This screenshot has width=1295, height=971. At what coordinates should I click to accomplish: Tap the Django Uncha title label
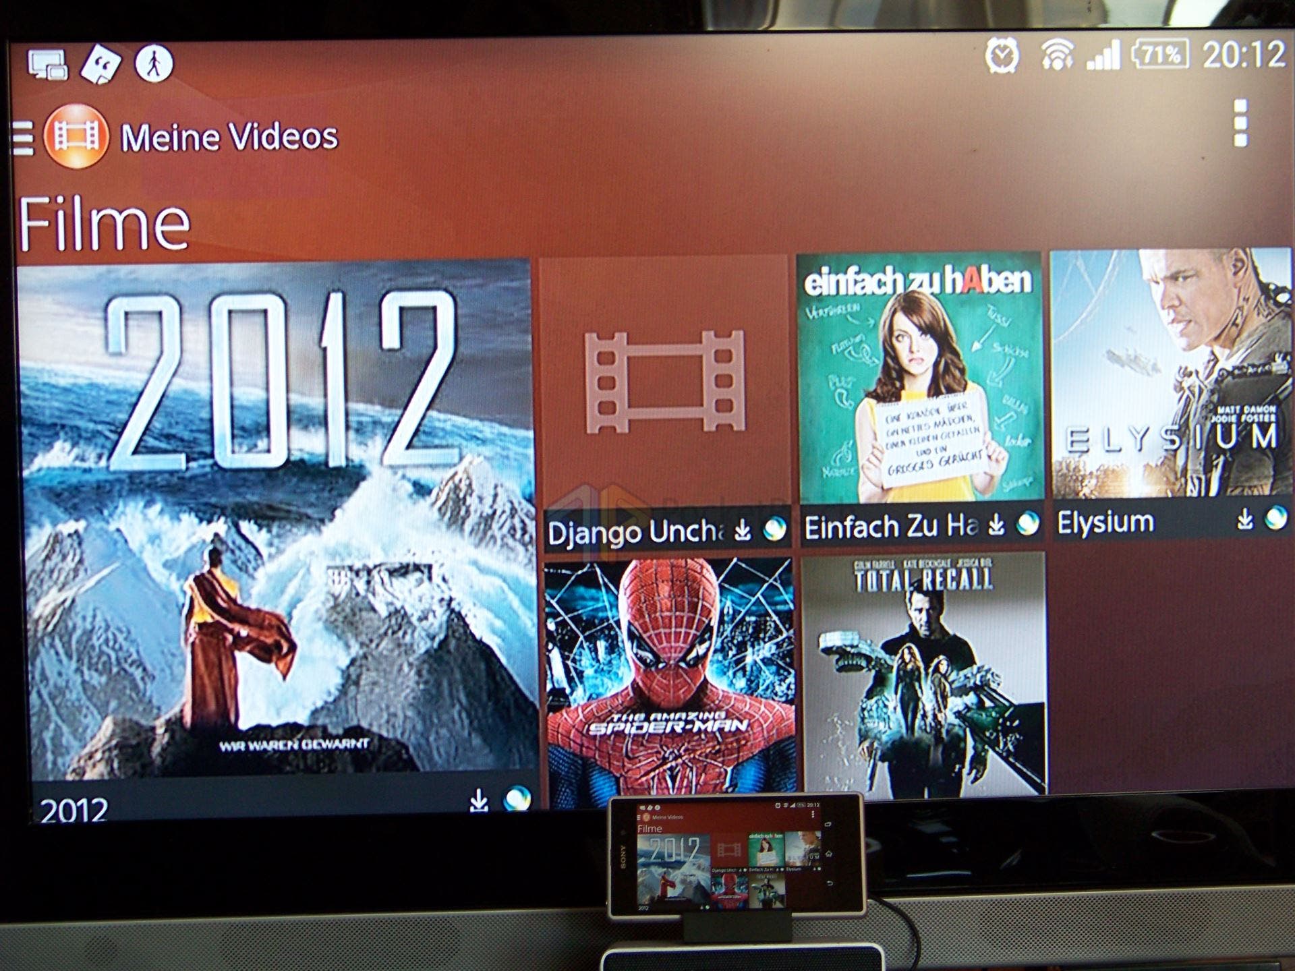pos(637,532)
